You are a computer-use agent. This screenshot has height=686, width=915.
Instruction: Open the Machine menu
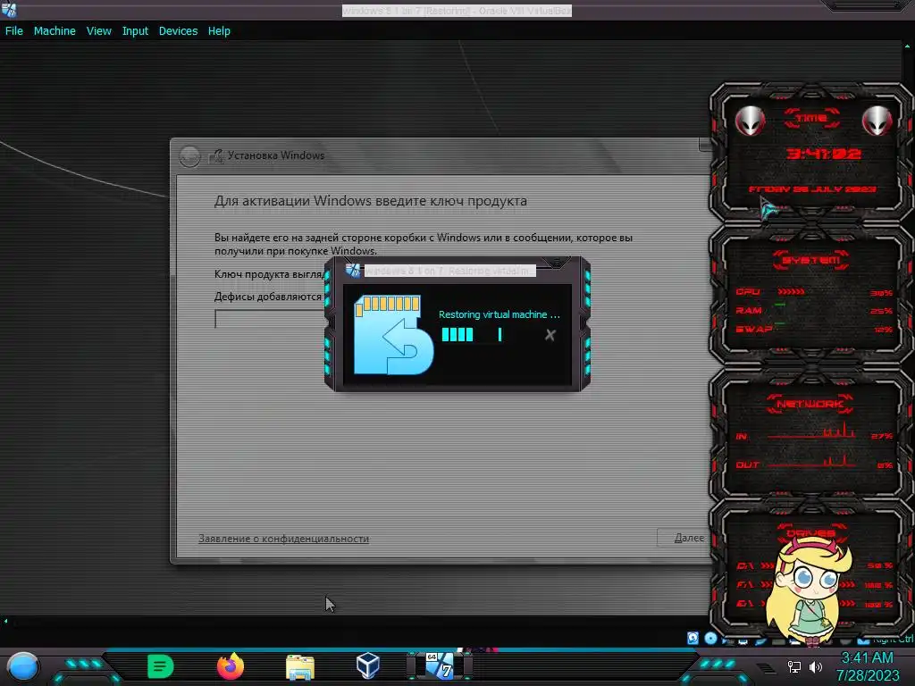[x=55, y=31]
